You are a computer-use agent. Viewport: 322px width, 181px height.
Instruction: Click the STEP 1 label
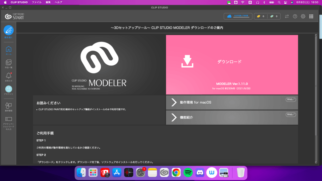[41, 140]
